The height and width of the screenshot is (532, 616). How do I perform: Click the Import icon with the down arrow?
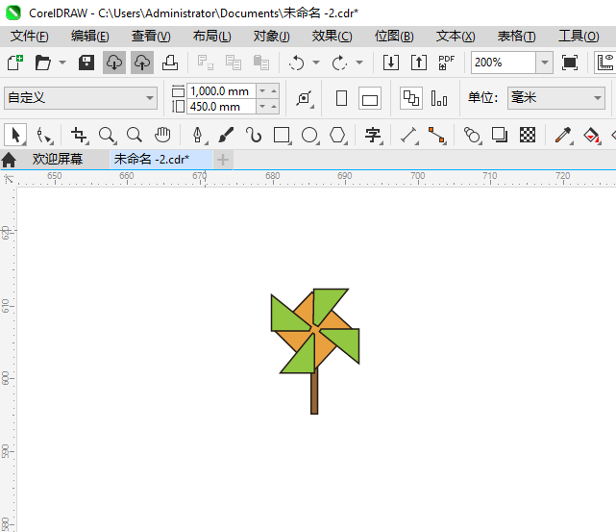(391, 63)
